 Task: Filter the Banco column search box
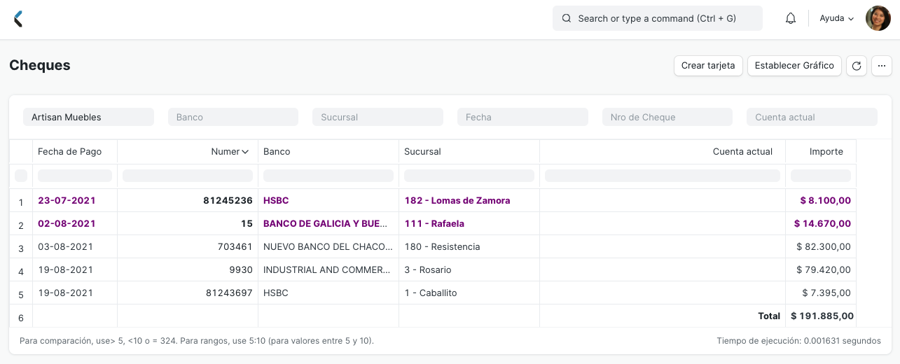coord(328,176)
